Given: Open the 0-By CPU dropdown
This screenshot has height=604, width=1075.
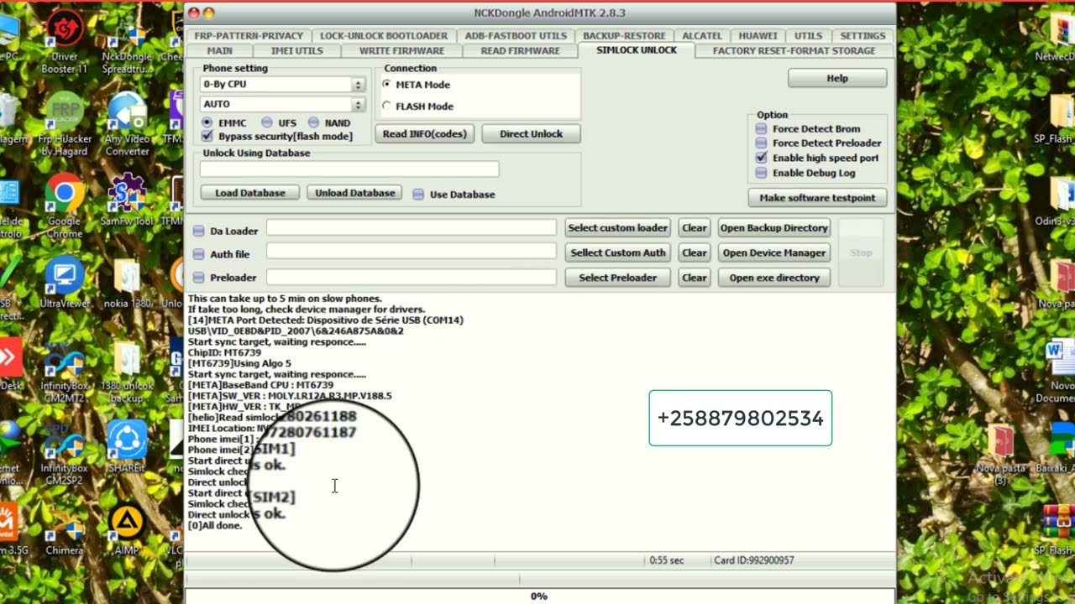Looking at the screenshot, I should (282, 85).
